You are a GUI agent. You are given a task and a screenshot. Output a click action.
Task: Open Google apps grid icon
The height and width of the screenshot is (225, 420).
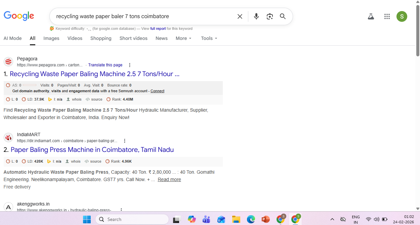[x=387, y=16]
